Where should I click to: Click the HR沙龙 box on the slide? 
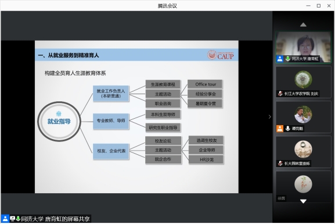point(206,159)
